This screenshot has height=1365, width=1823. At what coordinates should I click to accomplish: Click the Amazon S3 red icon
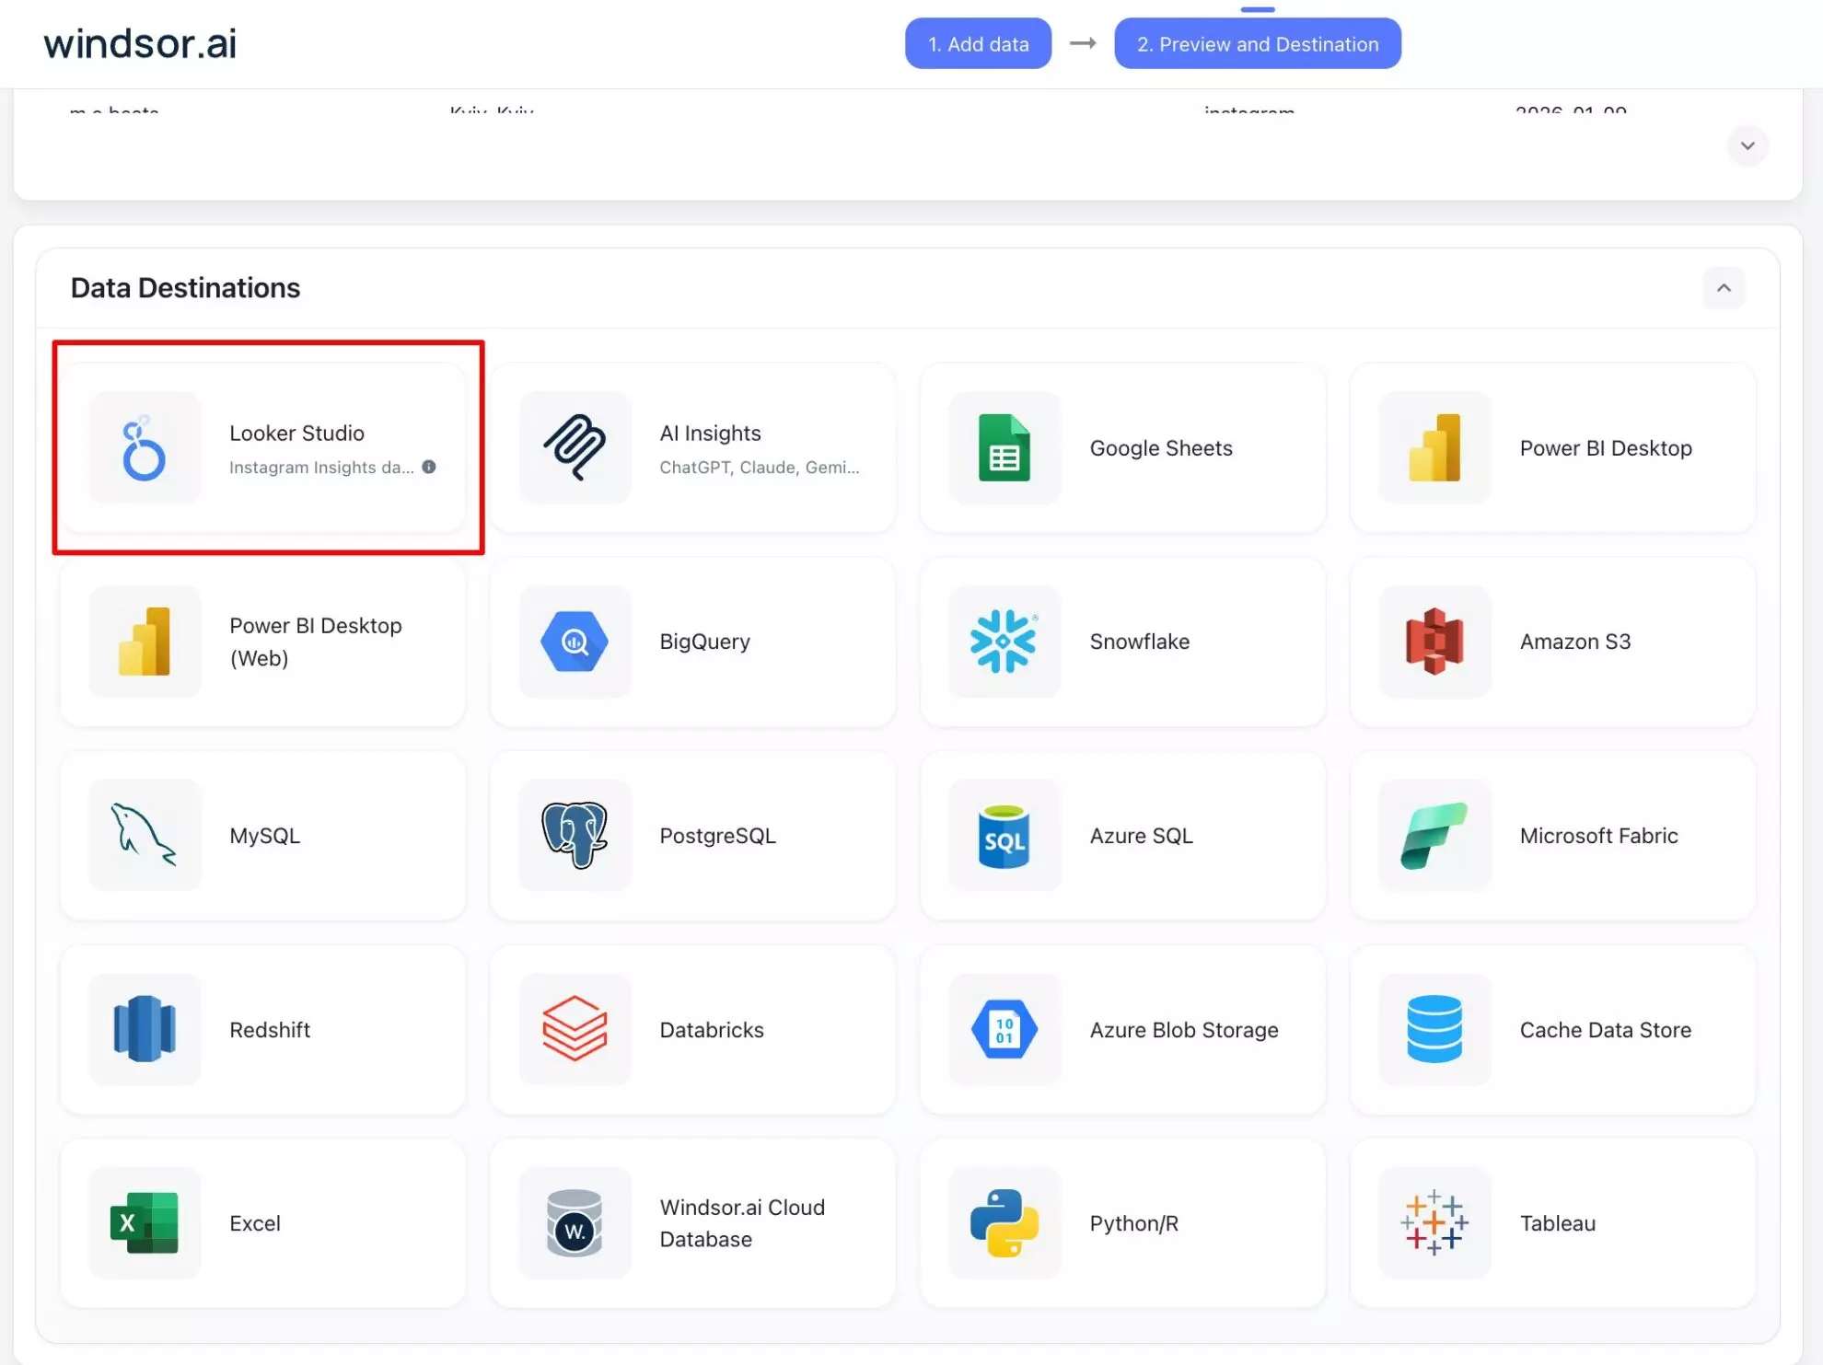click(1434, 642)
